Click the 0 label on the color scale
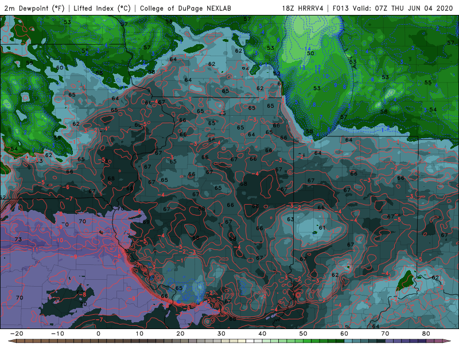This screenshot has width=459, height=344. 98,334
